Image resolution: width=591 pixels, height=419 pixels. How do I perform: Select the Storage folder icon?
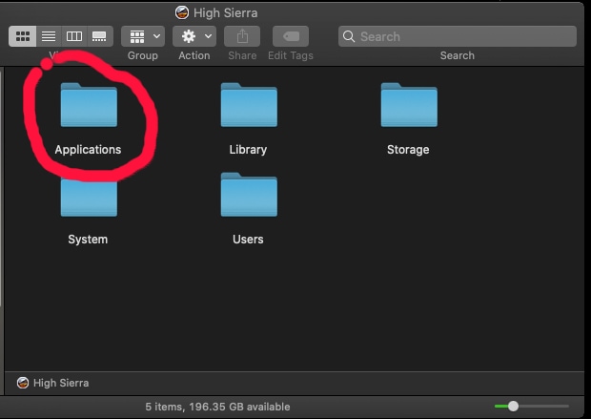click(409, 105)
